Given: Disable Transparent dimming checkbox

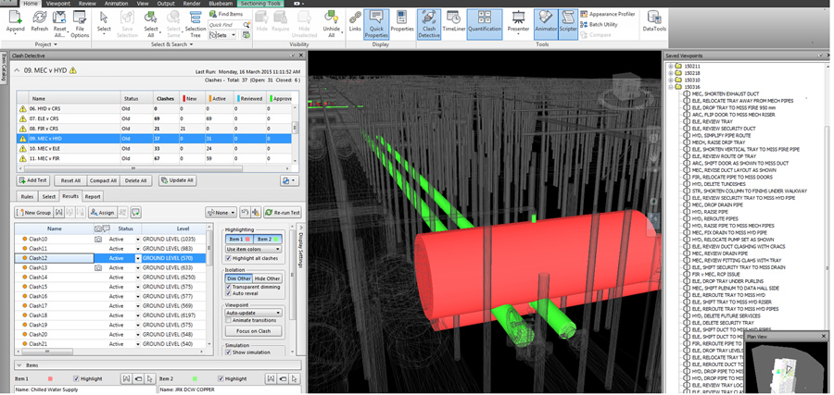Looking at the screenshot, I should click(230, 287).
